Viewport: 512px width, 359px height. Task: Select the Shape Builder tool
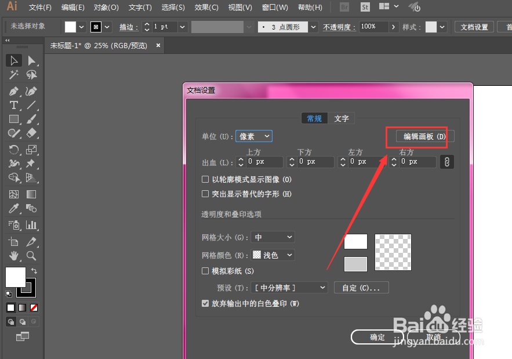(14, 177)
